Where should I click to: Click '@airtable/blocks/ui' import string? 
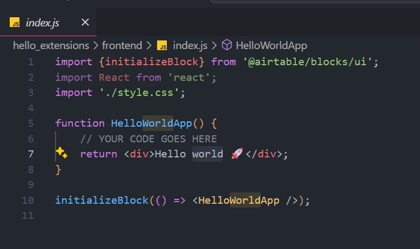tap(308, 62)
